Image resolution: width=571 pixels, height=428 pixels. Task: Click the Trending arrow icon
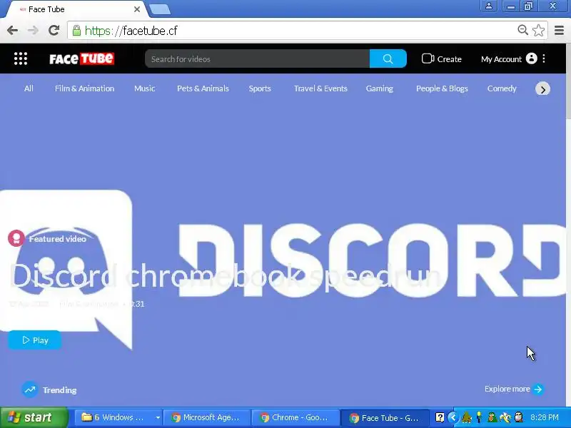30,389
